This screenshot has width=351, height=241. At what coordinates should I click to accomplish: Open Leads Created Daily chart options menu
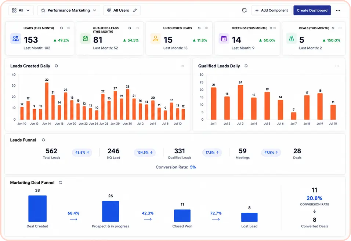[182, 66]
